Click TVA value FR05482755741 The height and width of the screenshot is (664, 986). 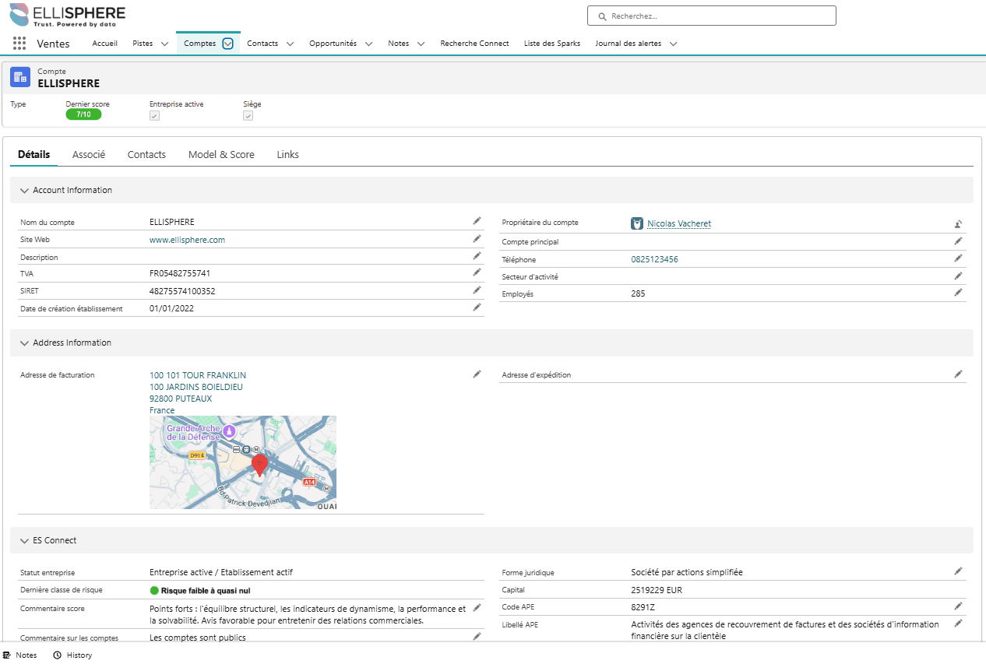[180, 274]
